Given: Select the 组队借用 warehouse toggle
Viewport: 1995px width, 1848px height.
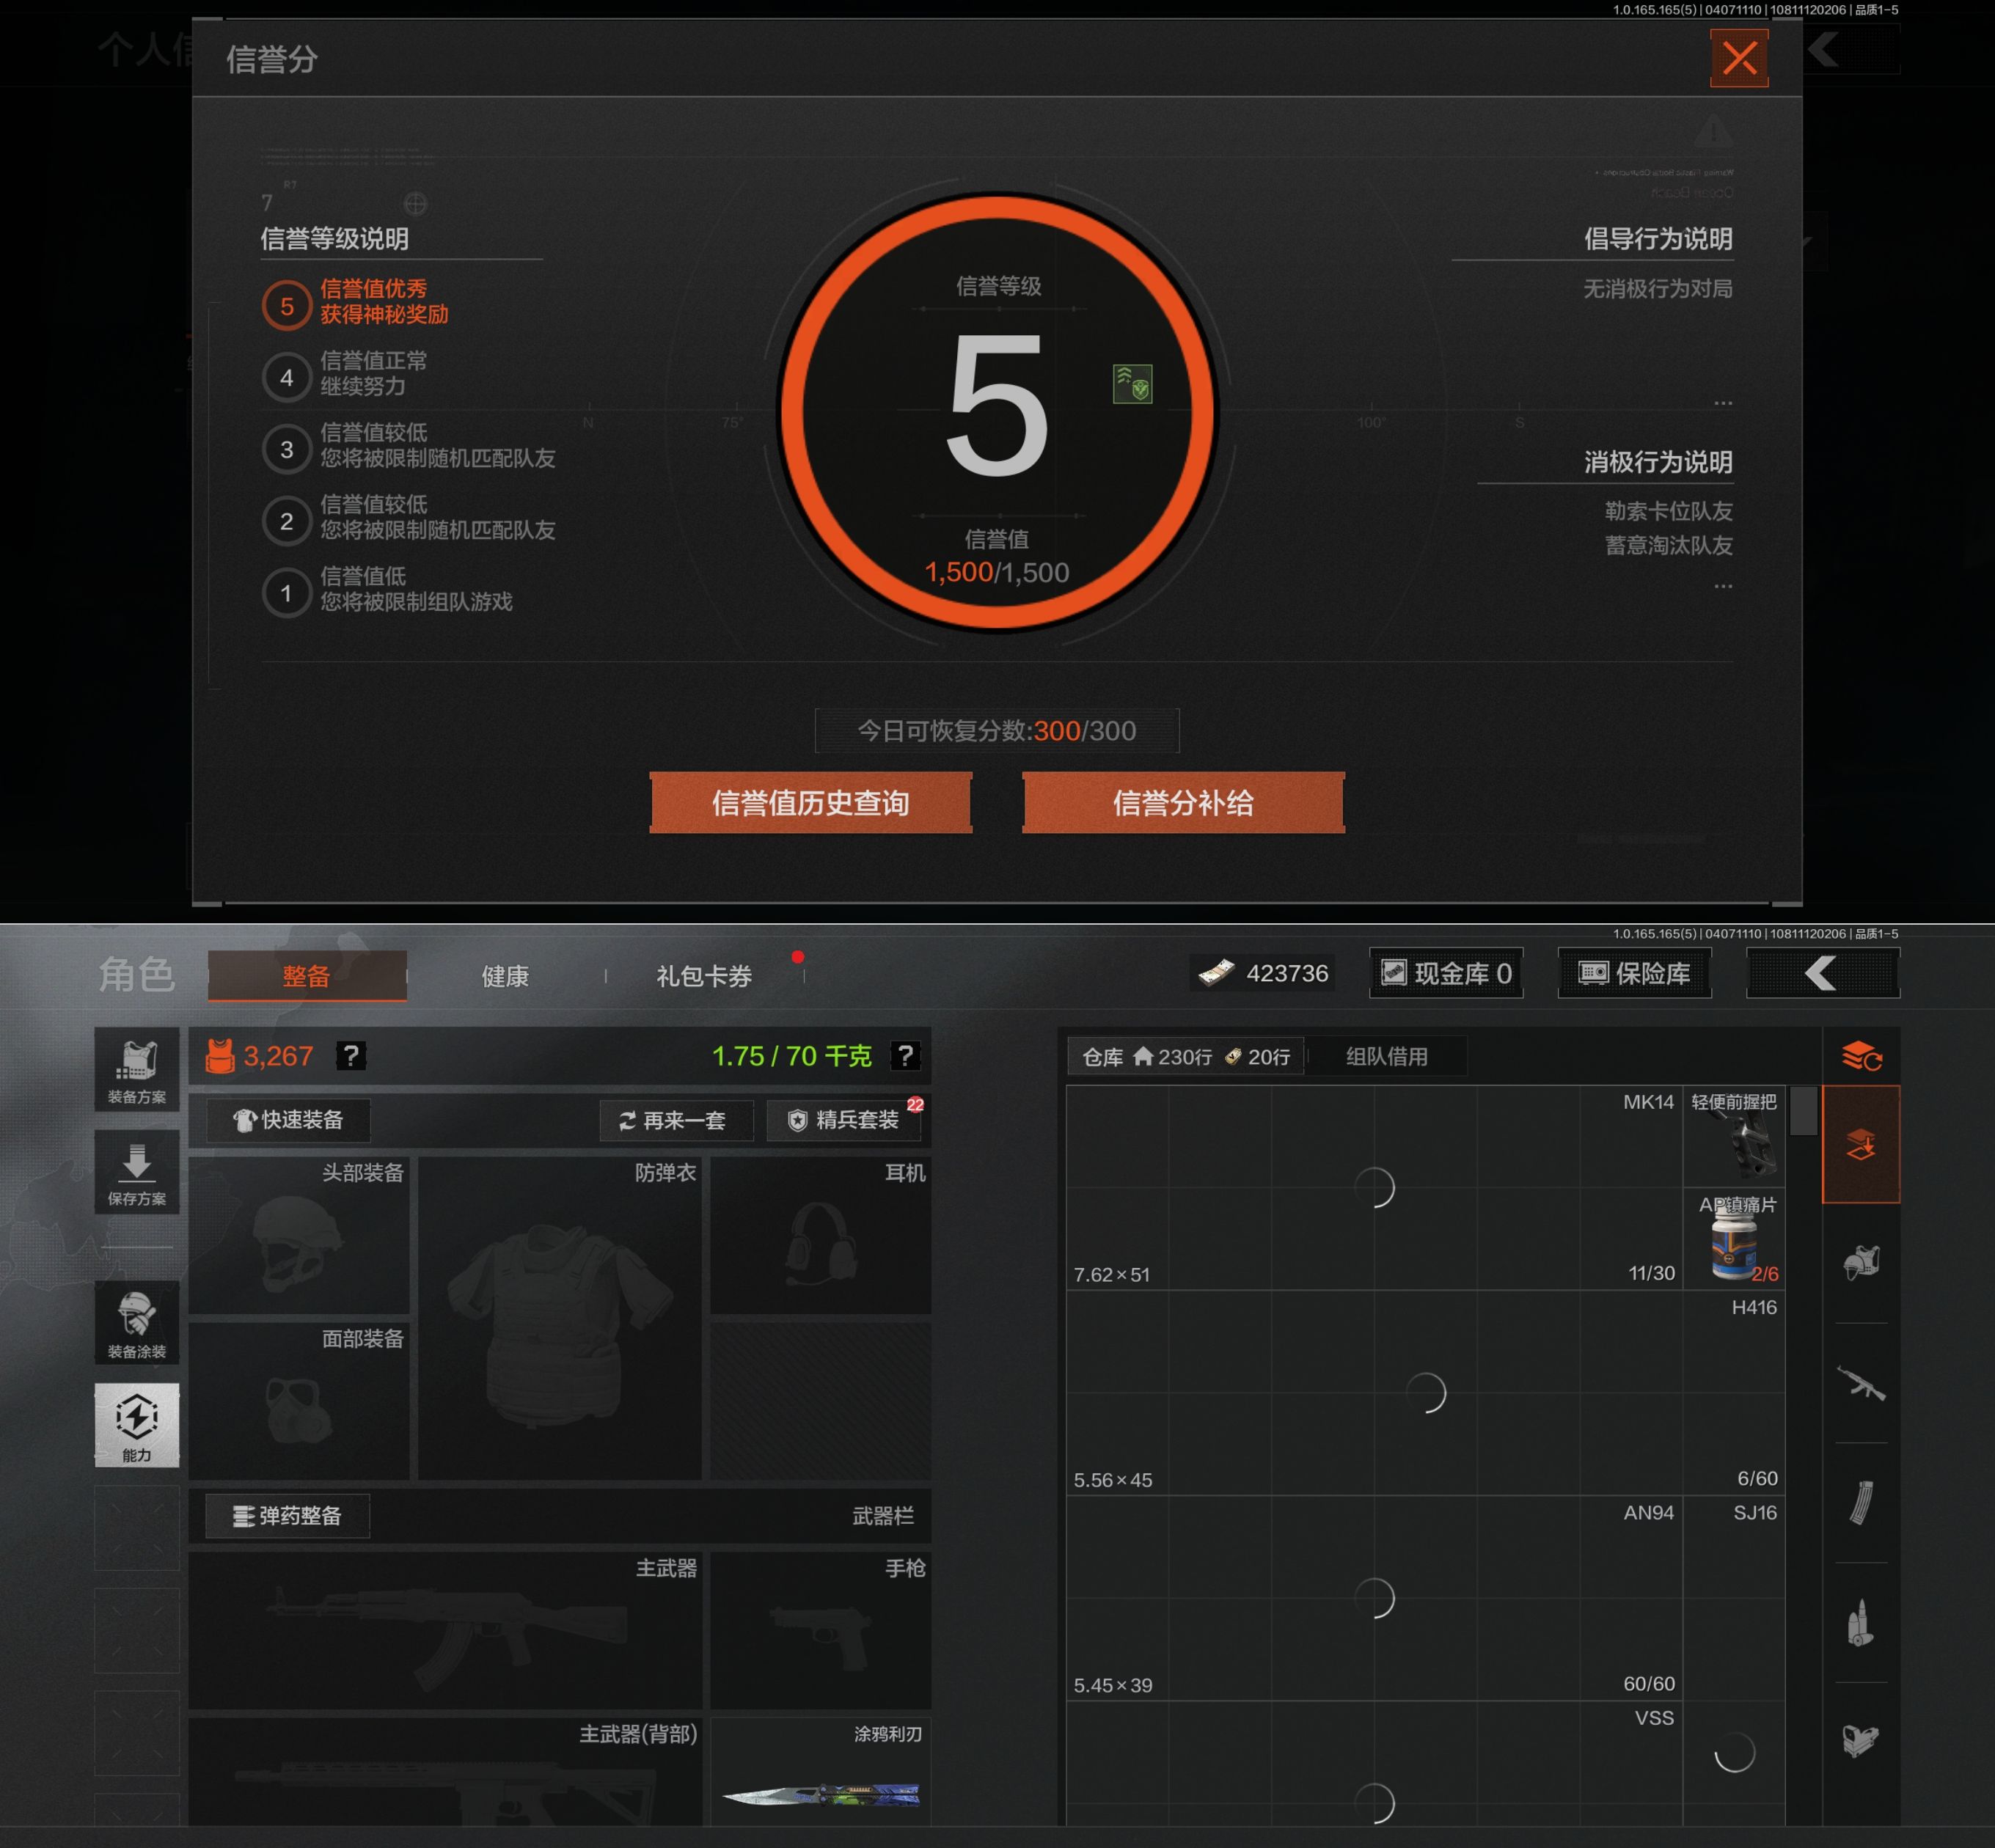Looking at the screenshot, I should [x=1386, y=1056].
